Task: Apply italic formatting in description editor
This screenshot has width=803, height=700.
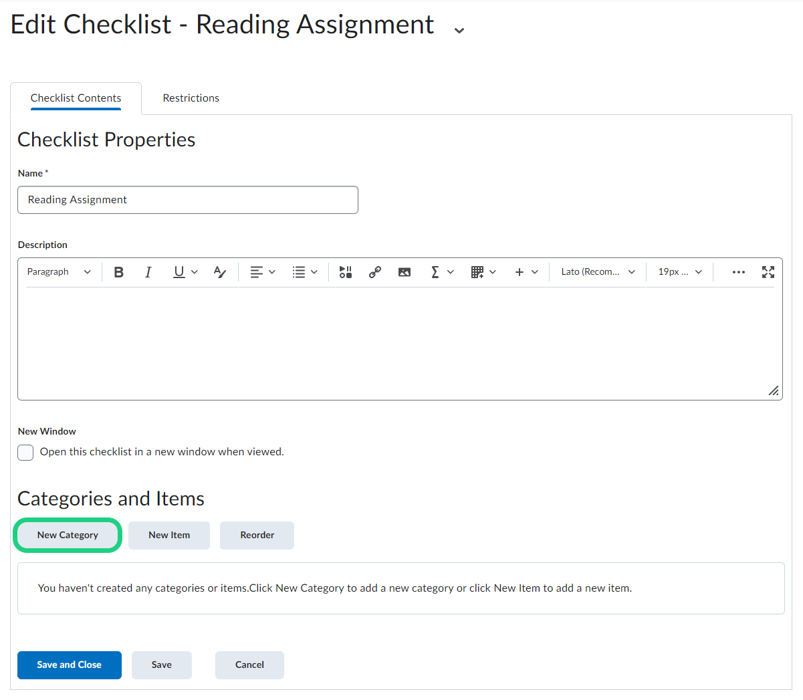Action: tap(148, 272)
